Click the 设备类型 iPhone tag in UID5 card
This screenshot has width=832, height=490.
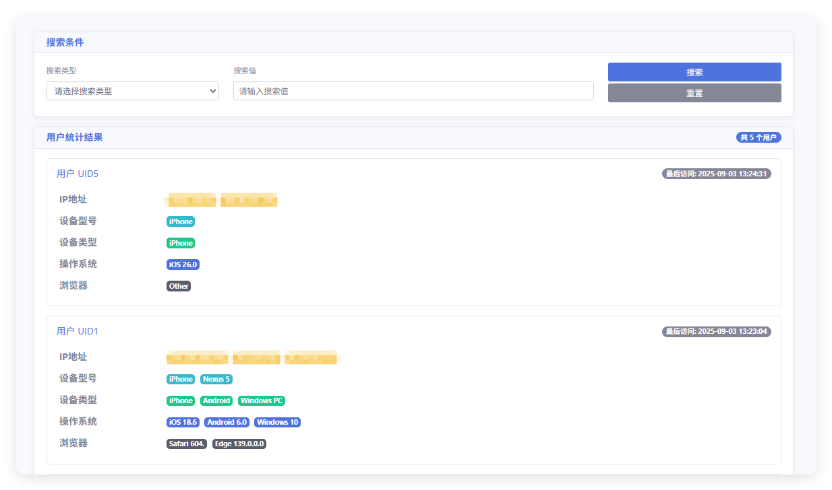181,243
